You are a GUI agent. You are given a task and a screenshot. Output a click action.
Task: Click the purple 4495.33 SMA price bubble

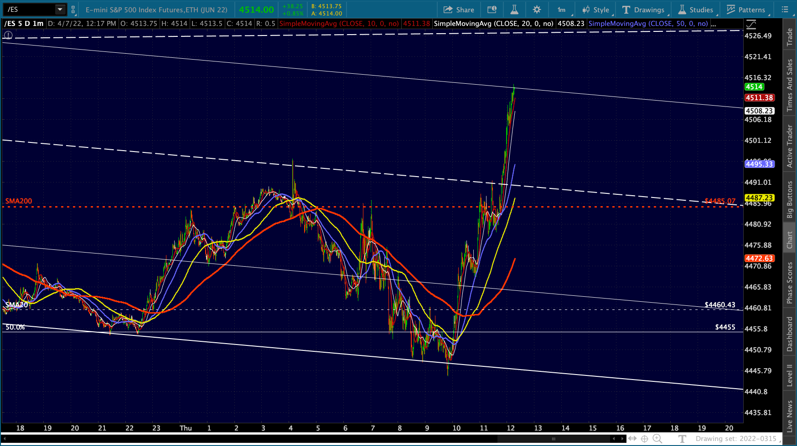pyautogui.click(x=759, y=164)
